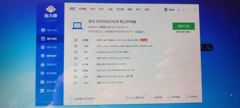Expand the 显卡 row chevron
This screenshot has height=108, width=240.
pyautogui.click(x=192, y=52)
